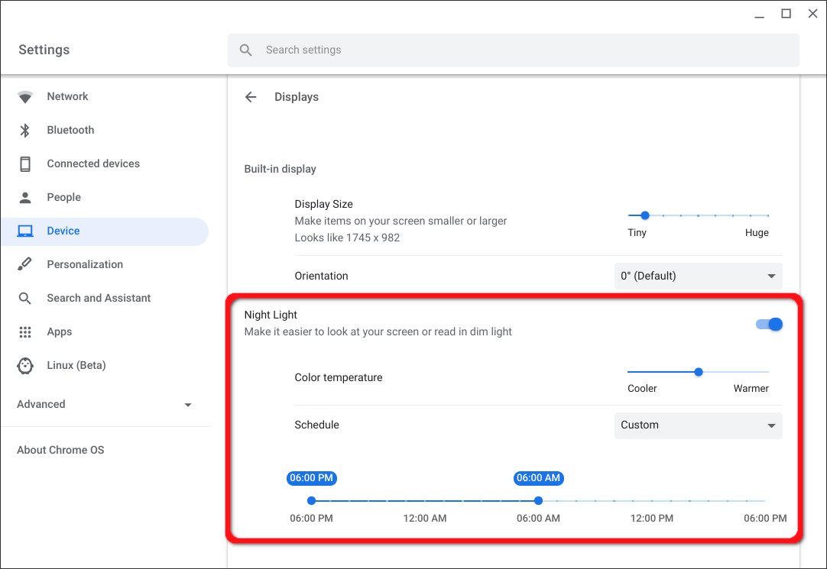Click the Display Size slider handle
This screenshot has height=569, width=827.
[x=645, y=215]
